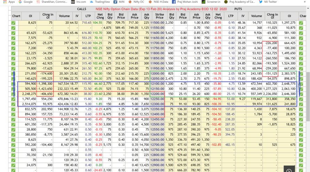Select strike price 12100.00
The width and height of the screenshot is (310, 172).
(x=157, y=84)
